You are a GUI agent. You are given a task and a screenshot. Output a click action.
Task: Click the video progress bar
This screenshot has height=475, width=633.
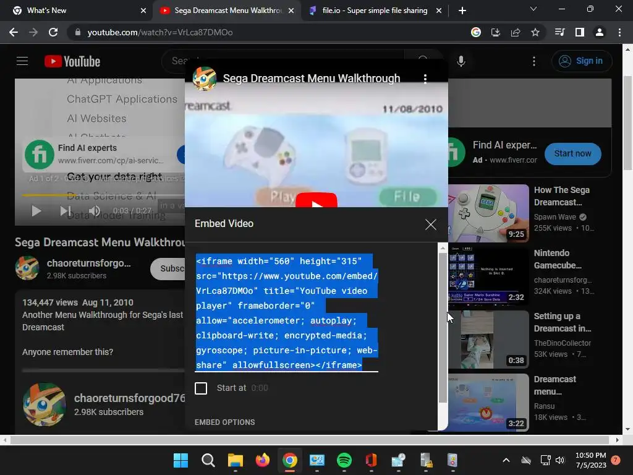tap(103, 195)
